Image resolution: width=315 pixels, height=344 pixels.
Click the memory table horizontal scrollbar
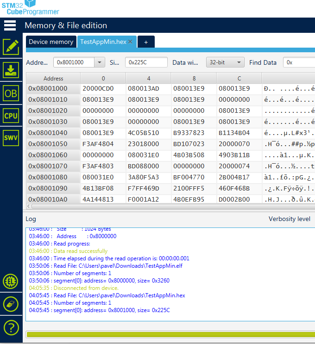pos(173,206)
